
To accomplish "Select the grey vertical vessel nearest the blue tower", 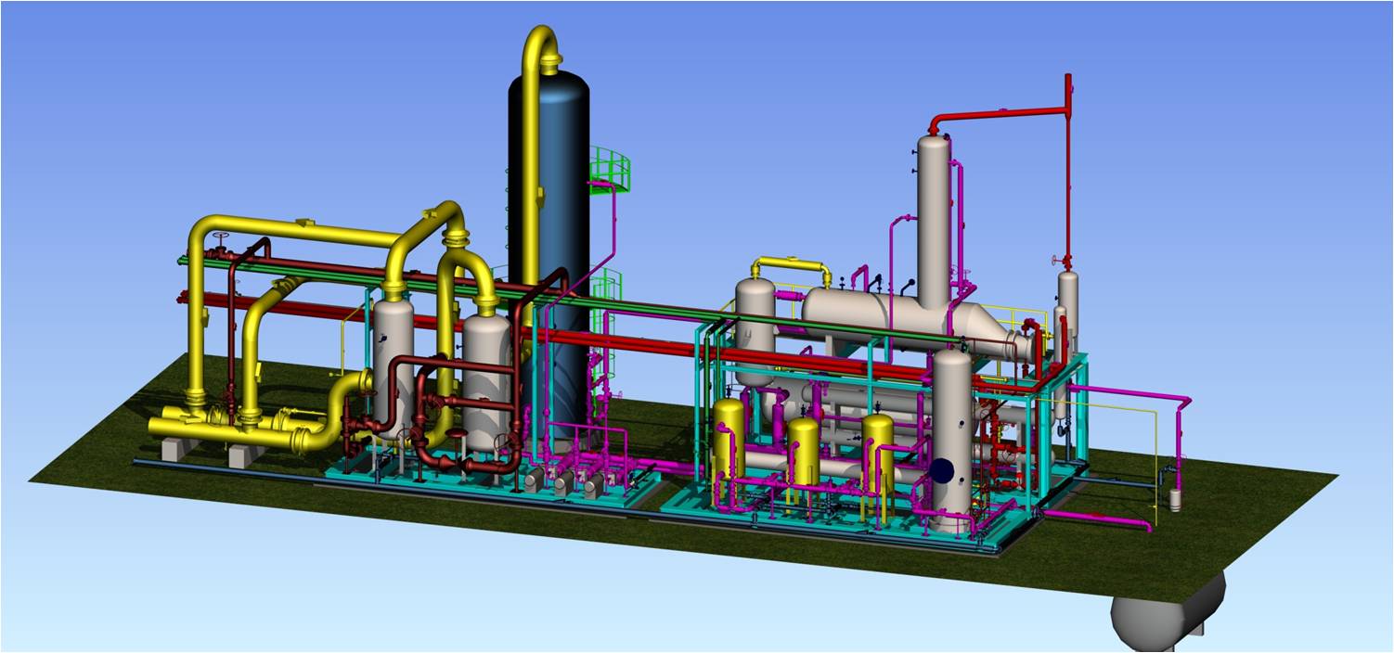I will tap(485, 380).
